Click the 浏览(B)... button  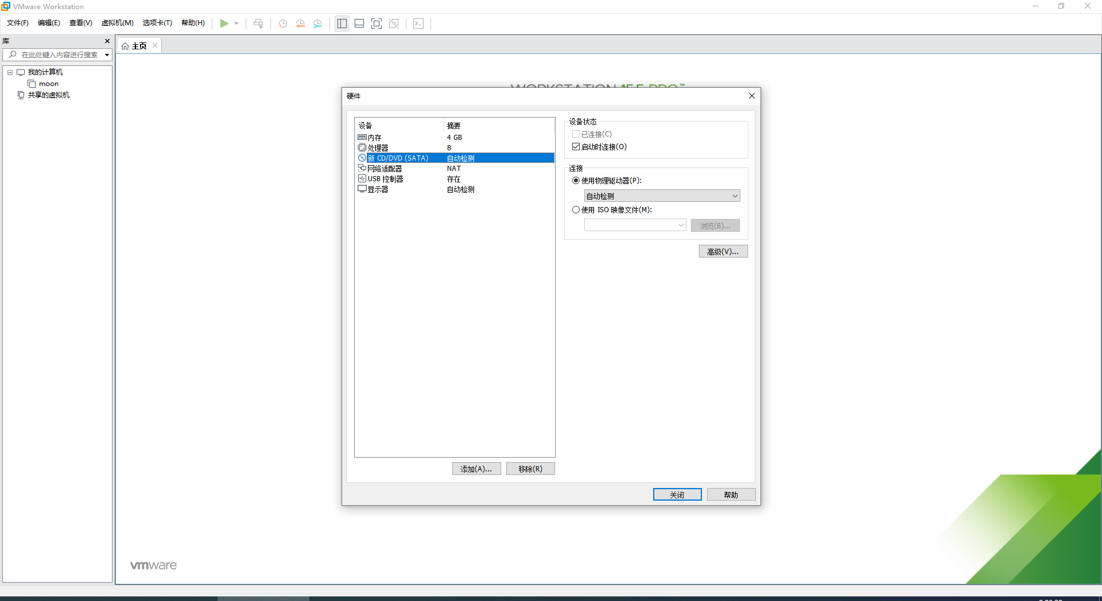coord(715,226)
